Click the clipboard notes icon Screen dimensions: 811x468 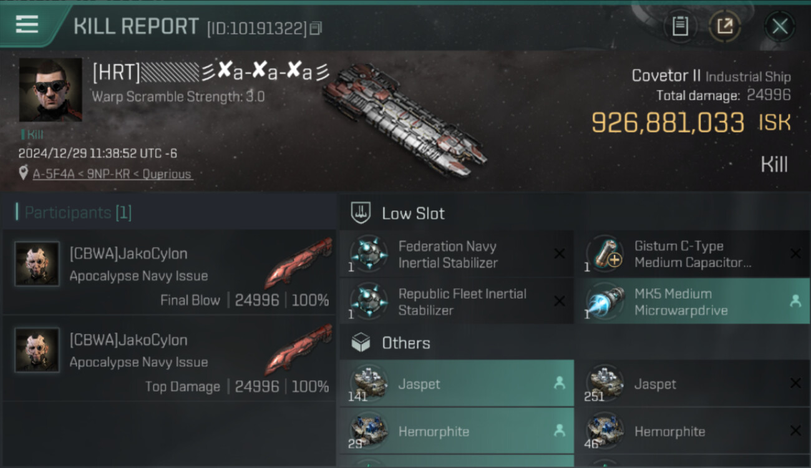680,26
